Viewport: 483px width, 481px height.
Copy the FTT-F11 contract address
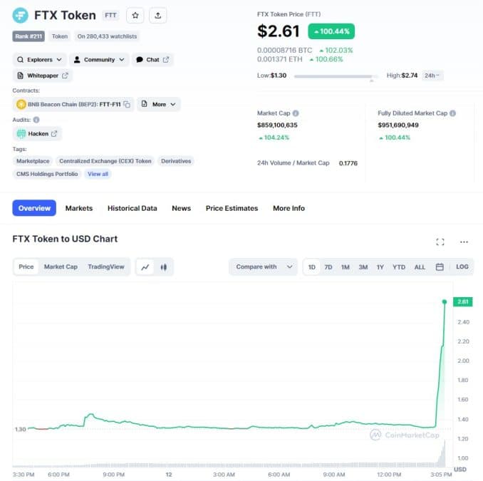point(127,105)
